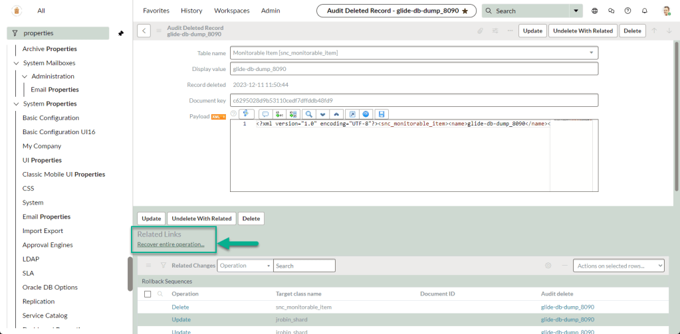The height and width of the screenshot is (334, 680).
Task: Toggle comment icon in Payload editor toolbar
Action: (x=265, y=114)
